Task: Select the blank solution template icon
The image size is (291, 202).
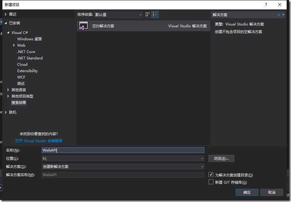Action: 83,26
